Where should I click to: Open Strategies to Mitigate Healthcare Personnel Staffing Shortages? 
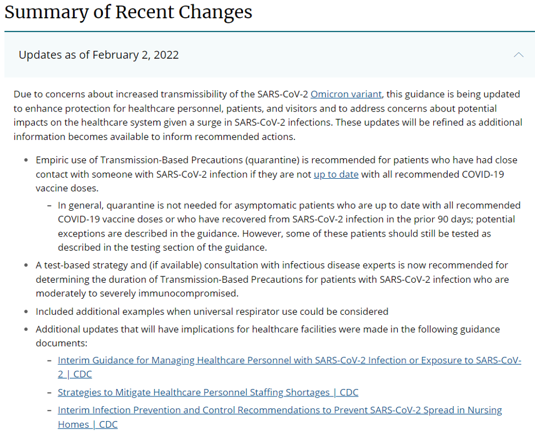tap(208, 392)
